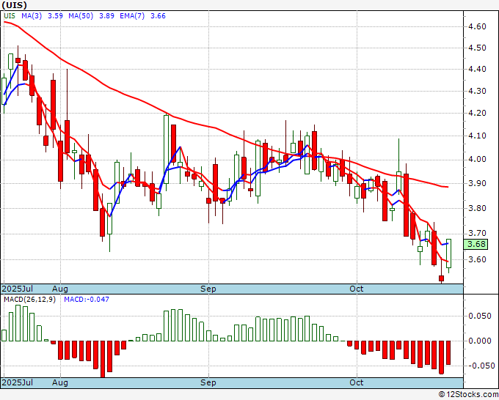Viewport: 499px width, 400px height.
Task: Click the (UIS) chart title
Action: tap(14, 5)
